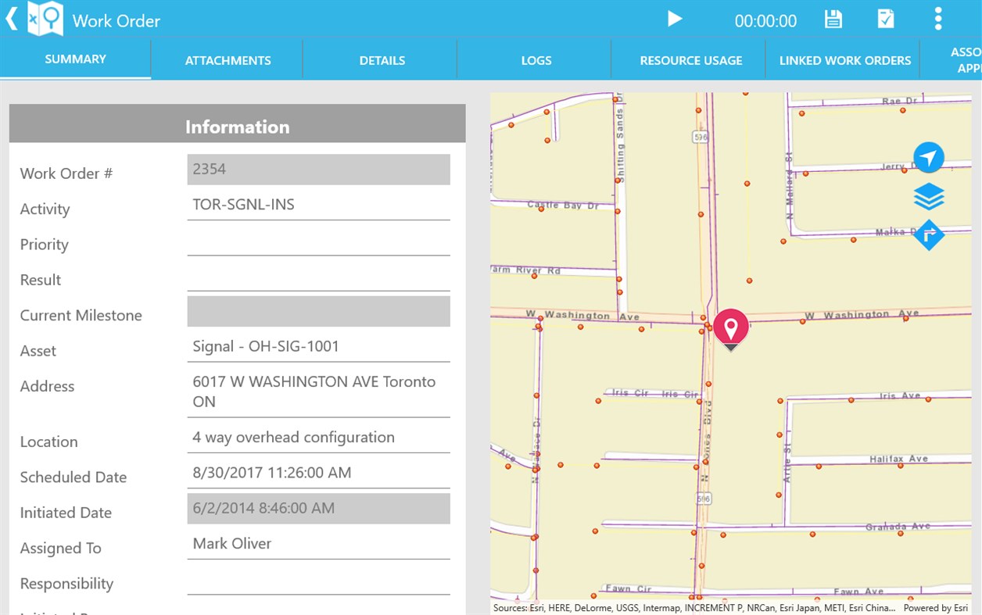
Task: Click the Iris Ave street label
Action: 900,396
